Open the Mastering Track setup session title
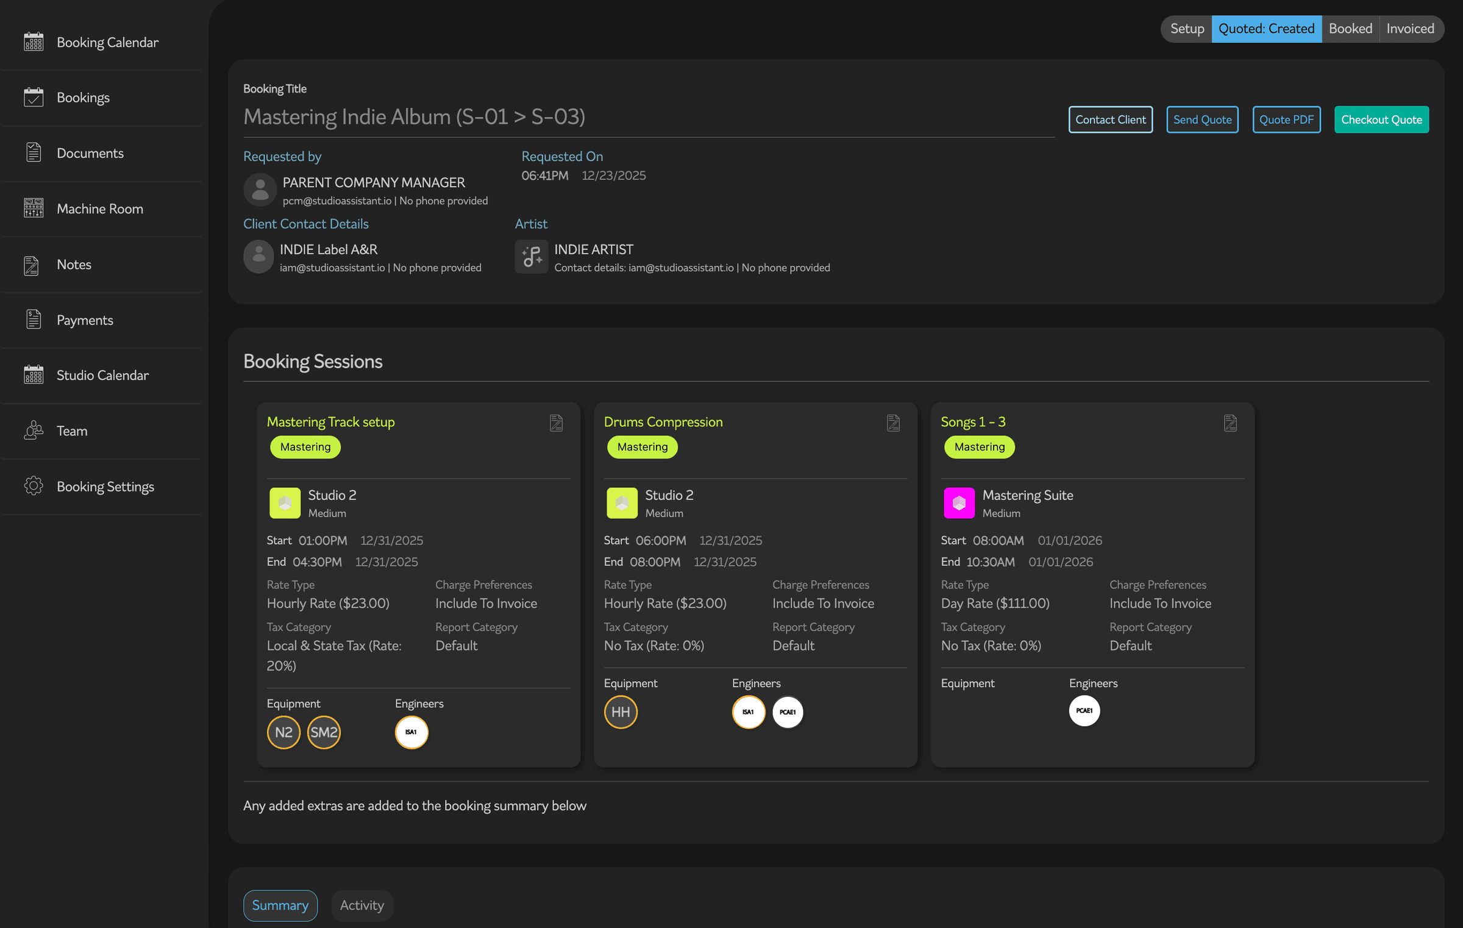1463x928 pixels. (x=331, y=422)
